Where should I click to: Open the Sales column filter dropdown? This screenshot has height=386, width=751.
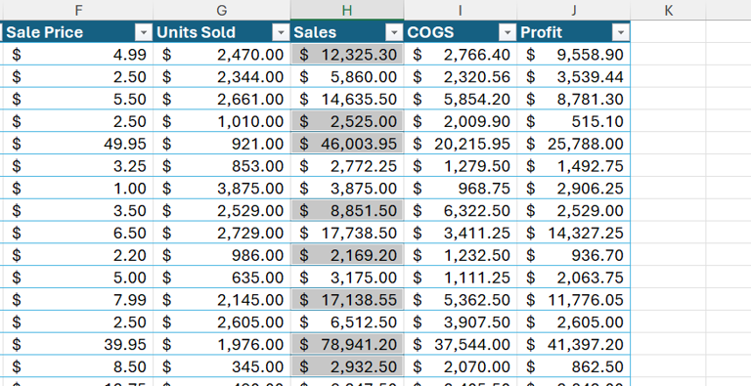point(394,32)
